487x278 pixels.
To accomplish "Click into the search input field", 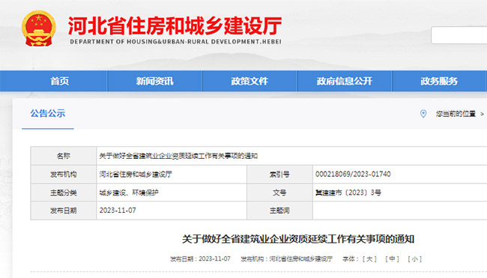I will coord(459,35).
